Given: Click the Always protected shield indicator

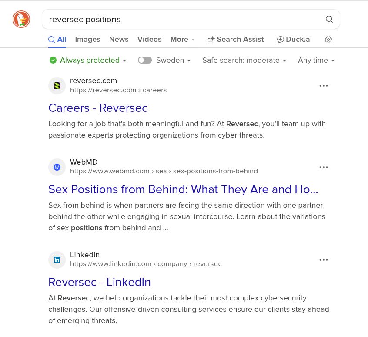Looking at the screenshot, I should [x=53, y=60].
